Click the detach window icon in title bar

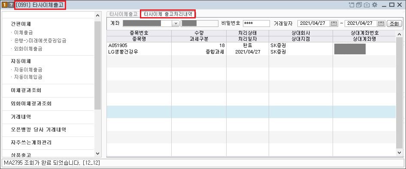[351, 5]
